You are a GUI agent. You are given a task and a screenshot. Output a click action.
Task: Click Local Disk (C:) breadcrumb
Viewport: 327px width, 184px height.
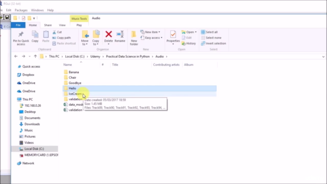click(x=75, y=57)
